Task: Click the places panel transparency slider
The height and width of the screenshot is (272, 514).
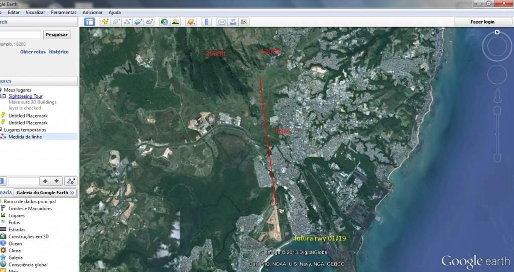Action: click(24, 181)
